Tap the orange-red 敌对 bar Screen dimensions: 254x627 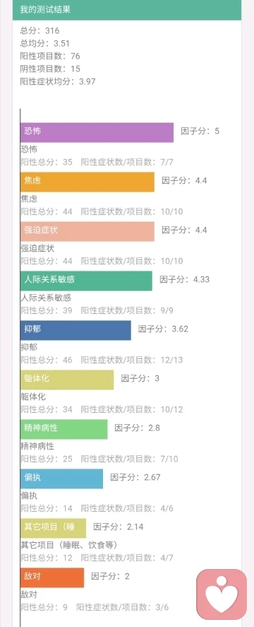click(x=52, y=578)
